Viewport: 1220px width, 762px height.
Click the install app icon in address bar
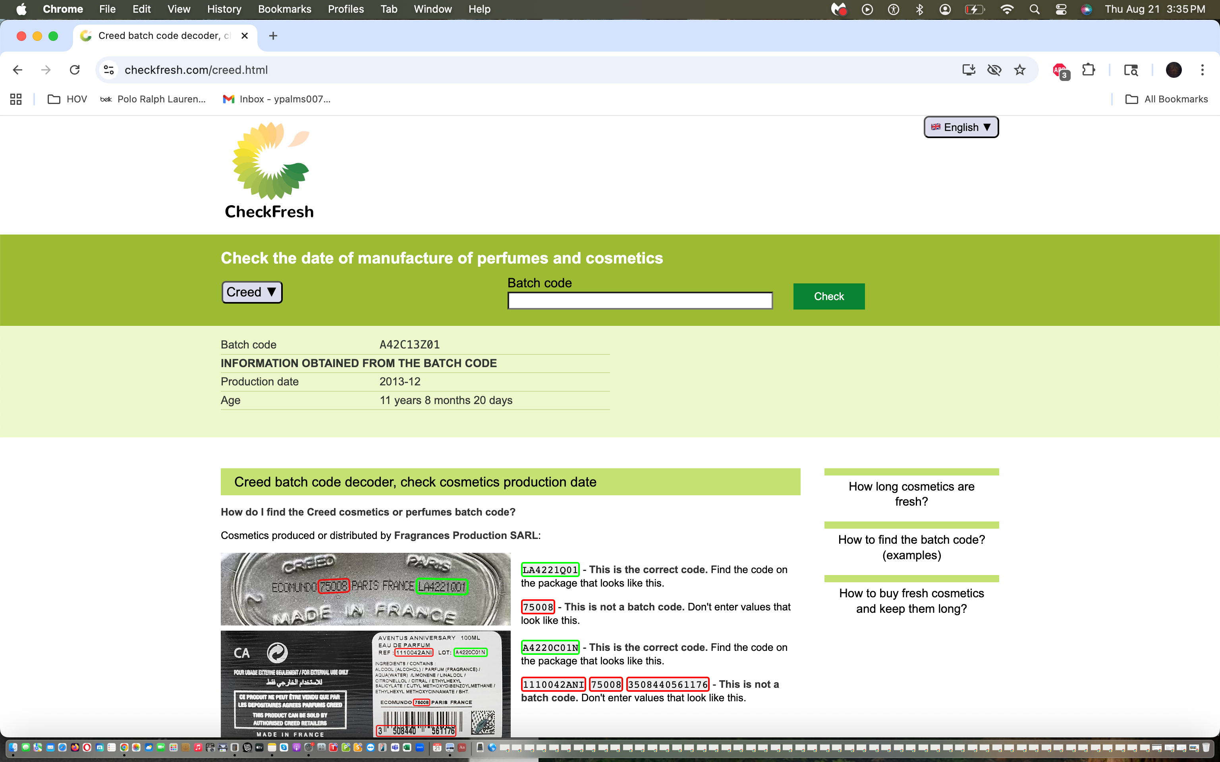click(x=969, y=70)
